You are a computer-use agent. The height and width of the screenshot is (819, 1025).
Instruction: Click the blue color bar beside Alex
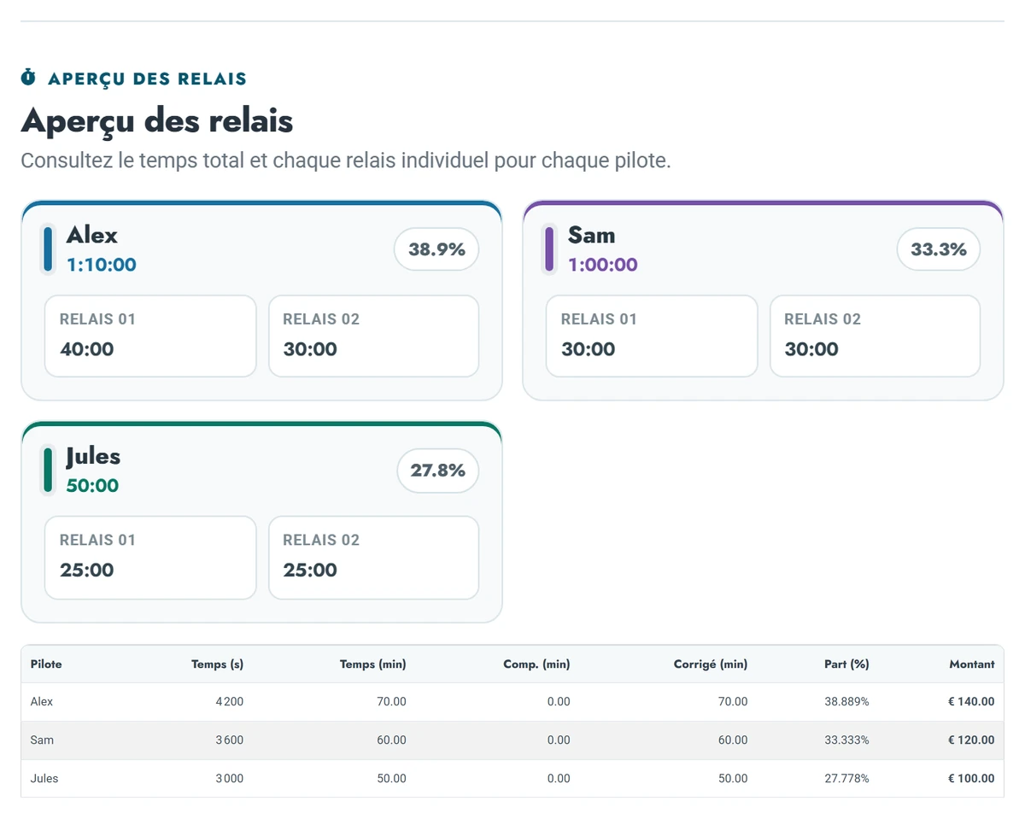pyautogui.click(x=48, y=249)
